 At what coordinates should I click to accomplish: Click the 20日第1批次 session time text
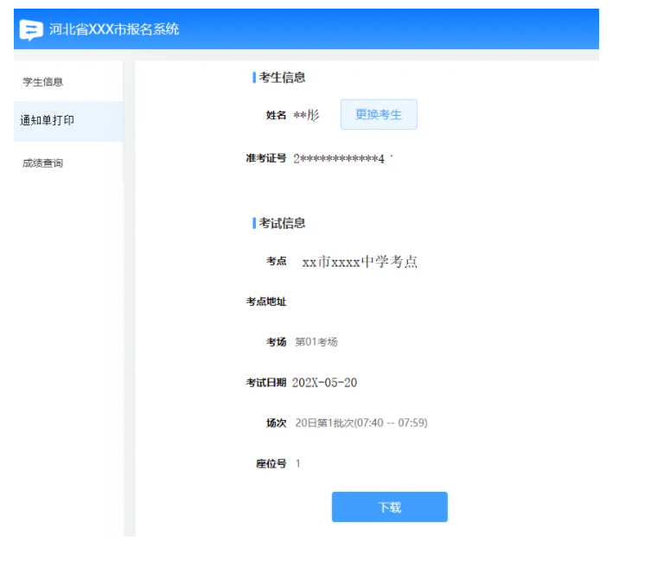coord(361,423)
